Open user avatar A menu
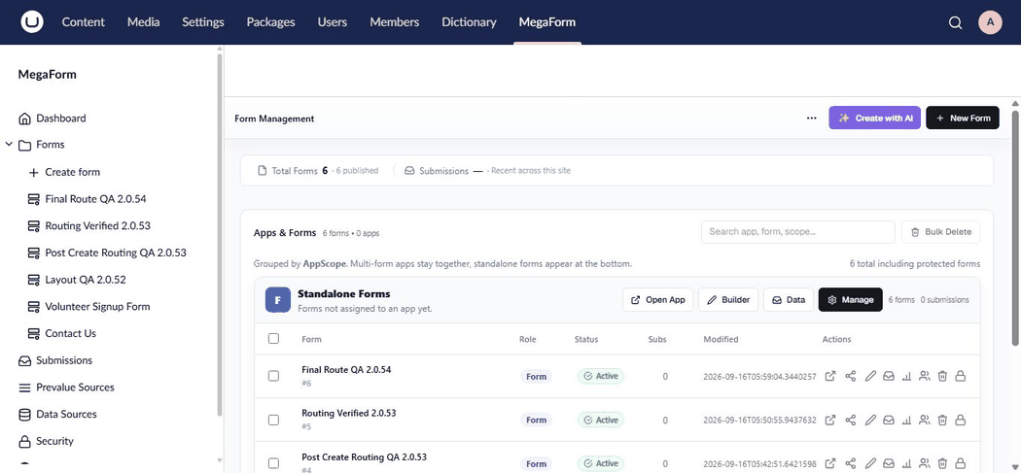The width and height of the screenshot is (1021, 473). coord(991,22)
